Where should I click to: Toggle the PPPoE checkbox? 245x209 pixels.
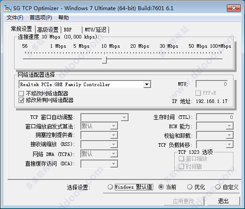pos(198,93)
